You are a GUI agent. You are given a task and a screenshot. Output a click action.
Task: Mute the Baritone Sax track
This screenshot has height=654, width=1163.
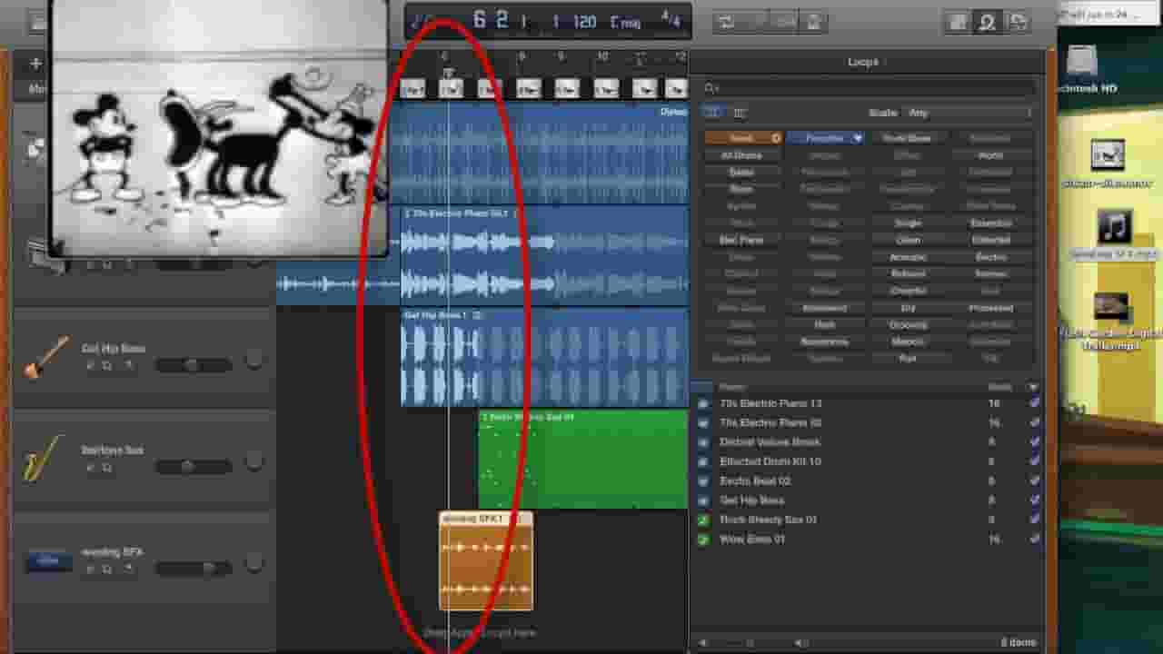tap(89, 468)
